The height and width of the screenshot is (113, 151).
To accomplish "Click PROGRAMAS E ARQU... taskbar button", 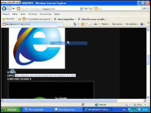I will point(98,110).
